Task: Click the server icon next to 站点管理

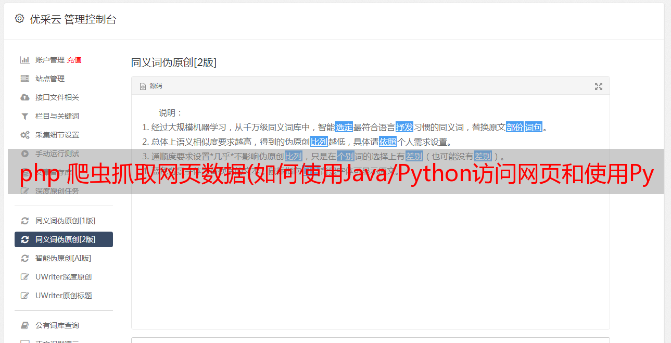Action: 24,79
